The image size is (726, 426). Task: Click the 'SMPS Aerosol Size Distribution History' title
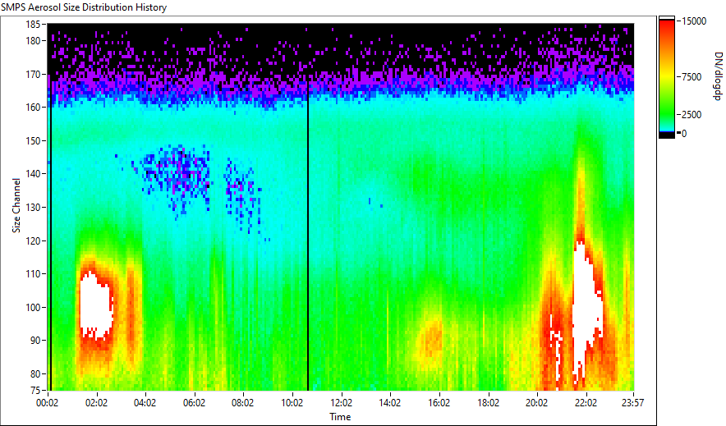click(84, 7)
